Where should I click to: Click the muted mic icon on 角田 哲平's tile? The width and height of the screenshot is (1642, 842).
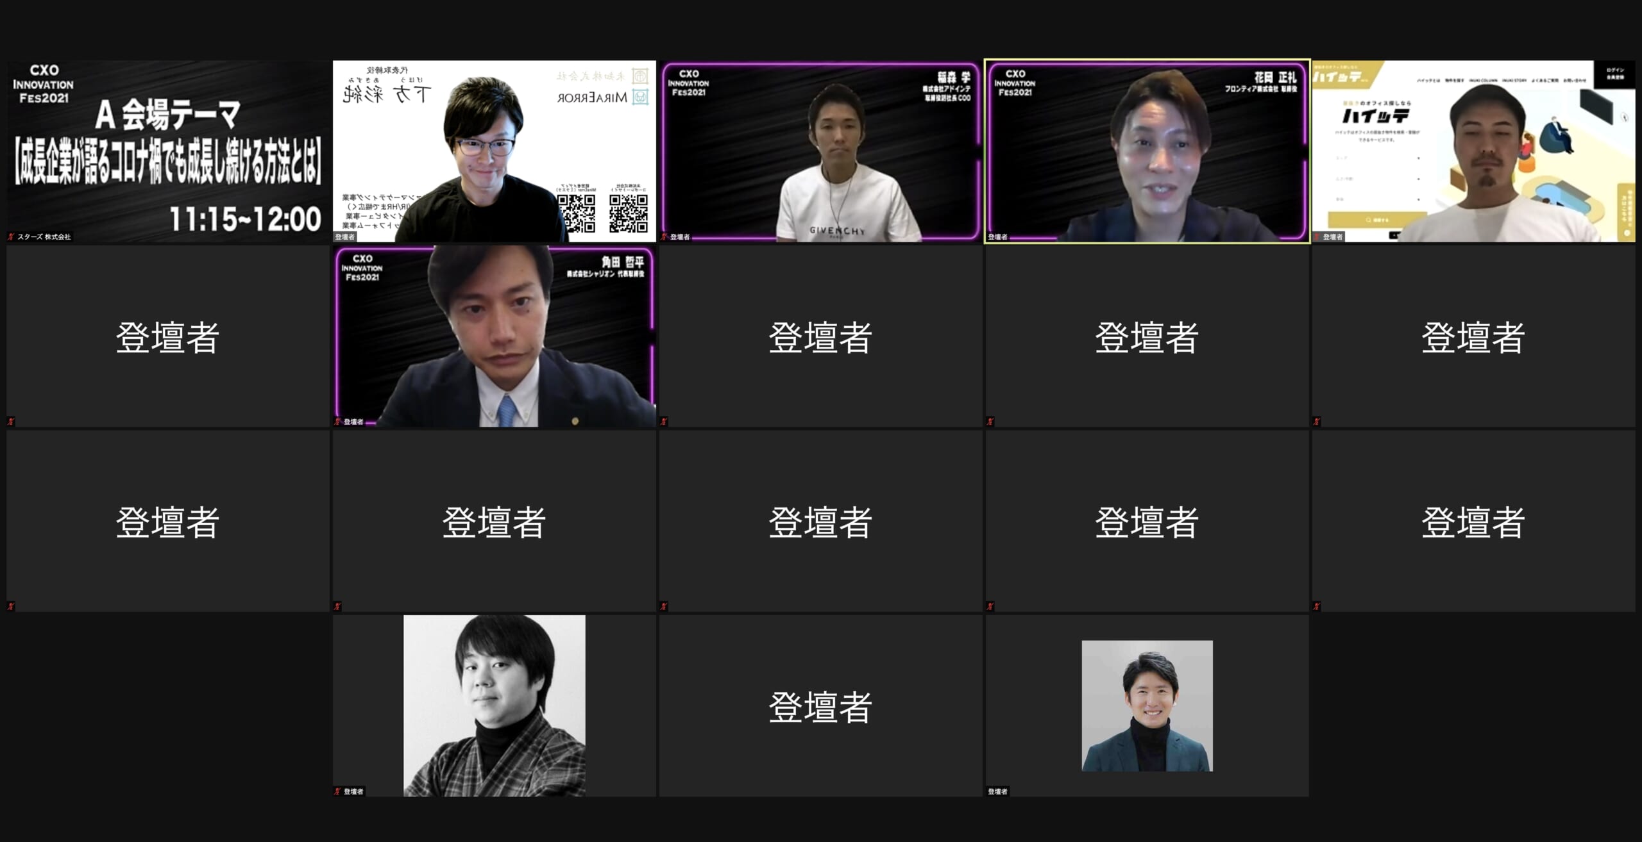337,422
